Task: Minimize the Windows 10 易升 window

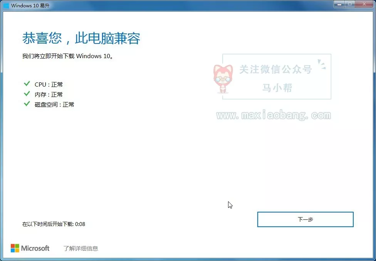Action: pos(340,4)
